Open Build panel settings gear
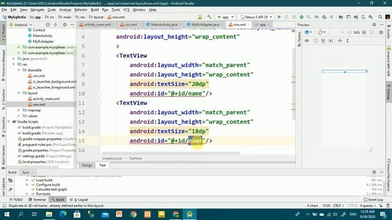The image size is (392, 220). [374, 172]
